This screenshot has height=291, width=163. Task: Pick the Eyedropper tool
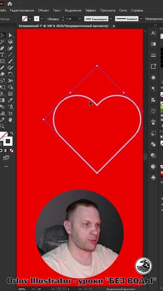click(x=10, y=100)
